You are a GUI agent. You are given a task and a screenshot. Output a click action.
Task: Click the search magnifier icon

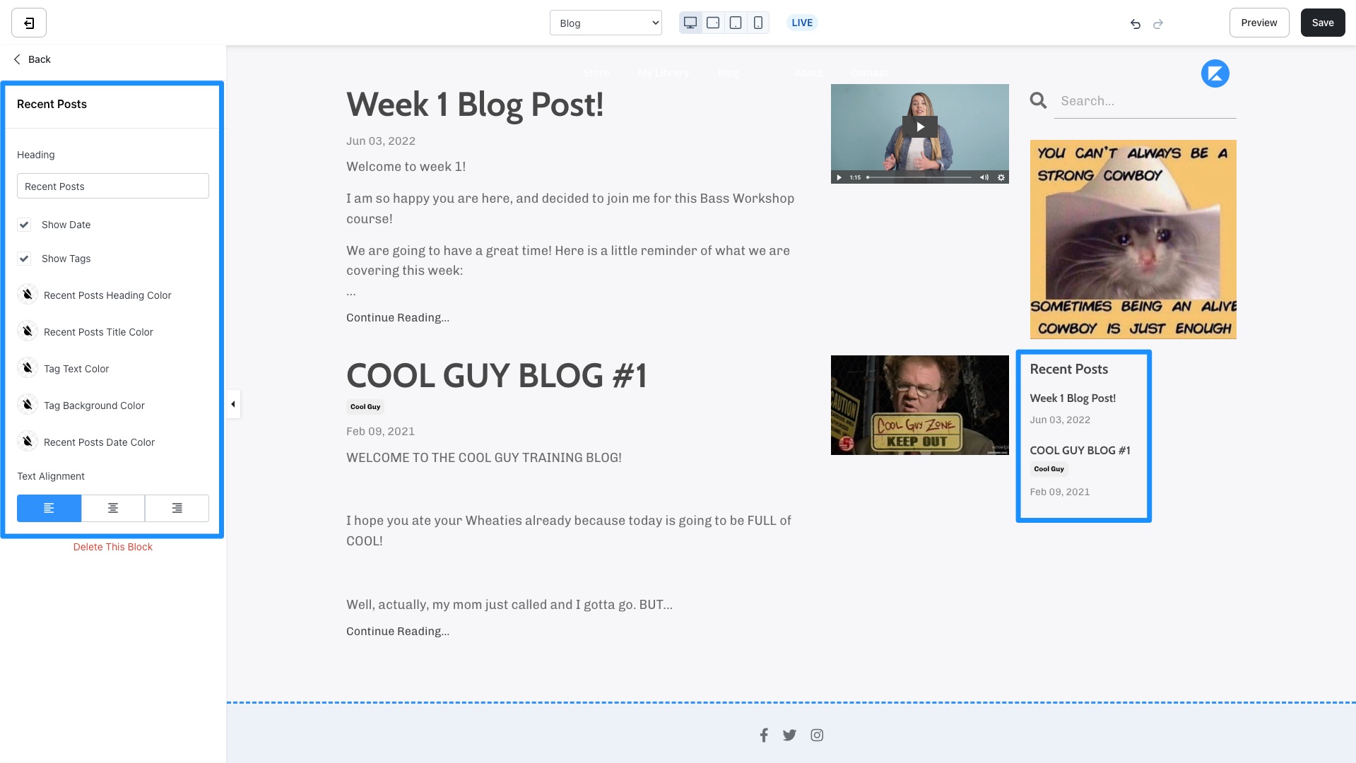pyautogui.click(x=1038, y=100)
